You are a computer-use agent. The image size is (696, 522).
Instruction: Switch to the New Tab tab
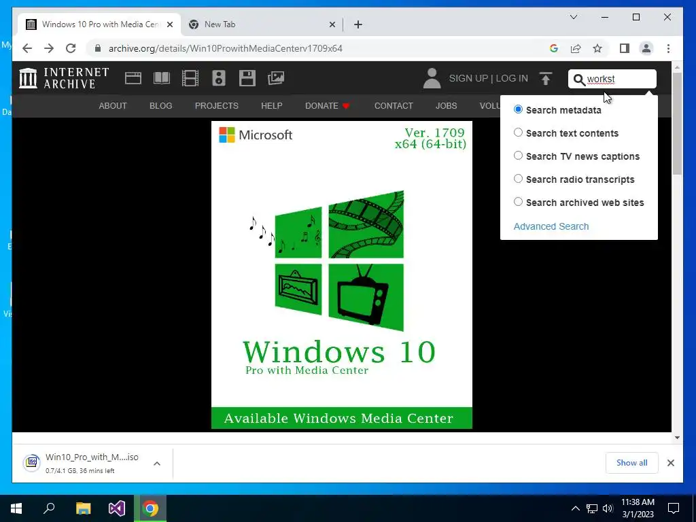[x=262, y=24]
